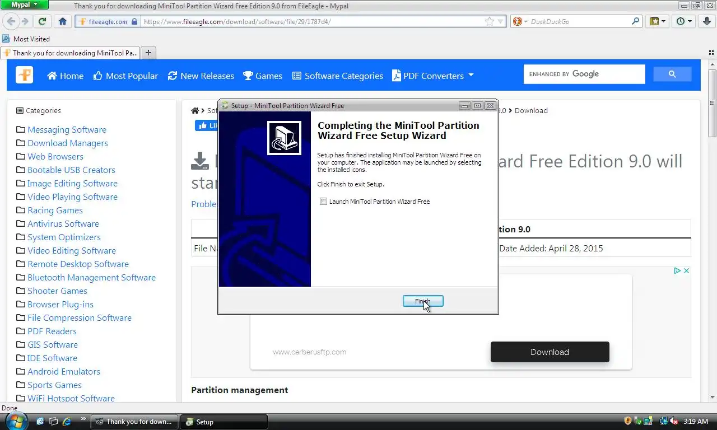Click the page vertical scrollbar thumb
The height and width of the screenshot is (430, 717).
click(712, 102)
